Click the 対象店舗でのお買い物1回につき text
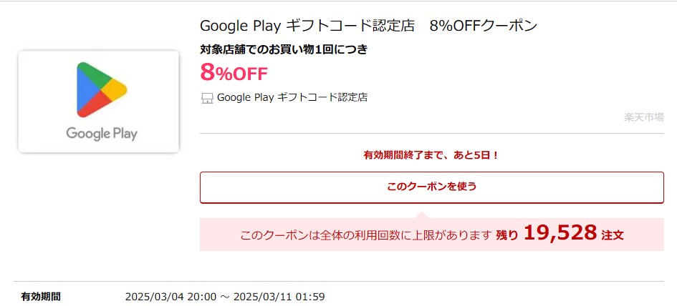 pyautogui.click(x=284, y=49)
